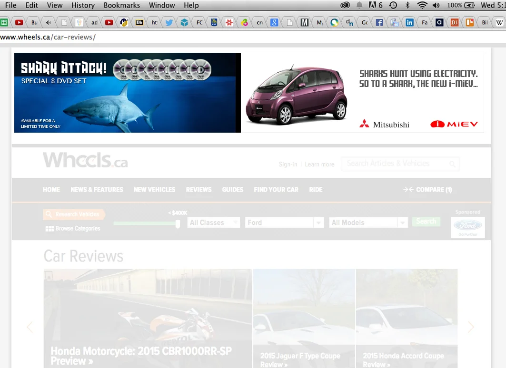Open the red flower icon tab
Viewport: 506px width, 368px height.
(x=229, y=22)
